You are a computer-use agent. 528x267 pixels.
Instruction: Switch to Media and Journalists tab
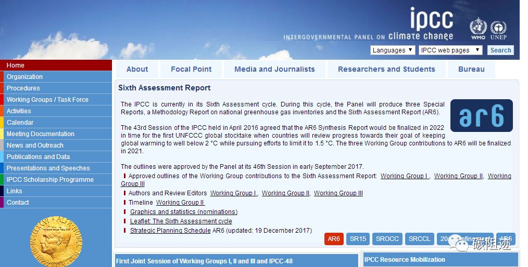(x=274, y=69)
